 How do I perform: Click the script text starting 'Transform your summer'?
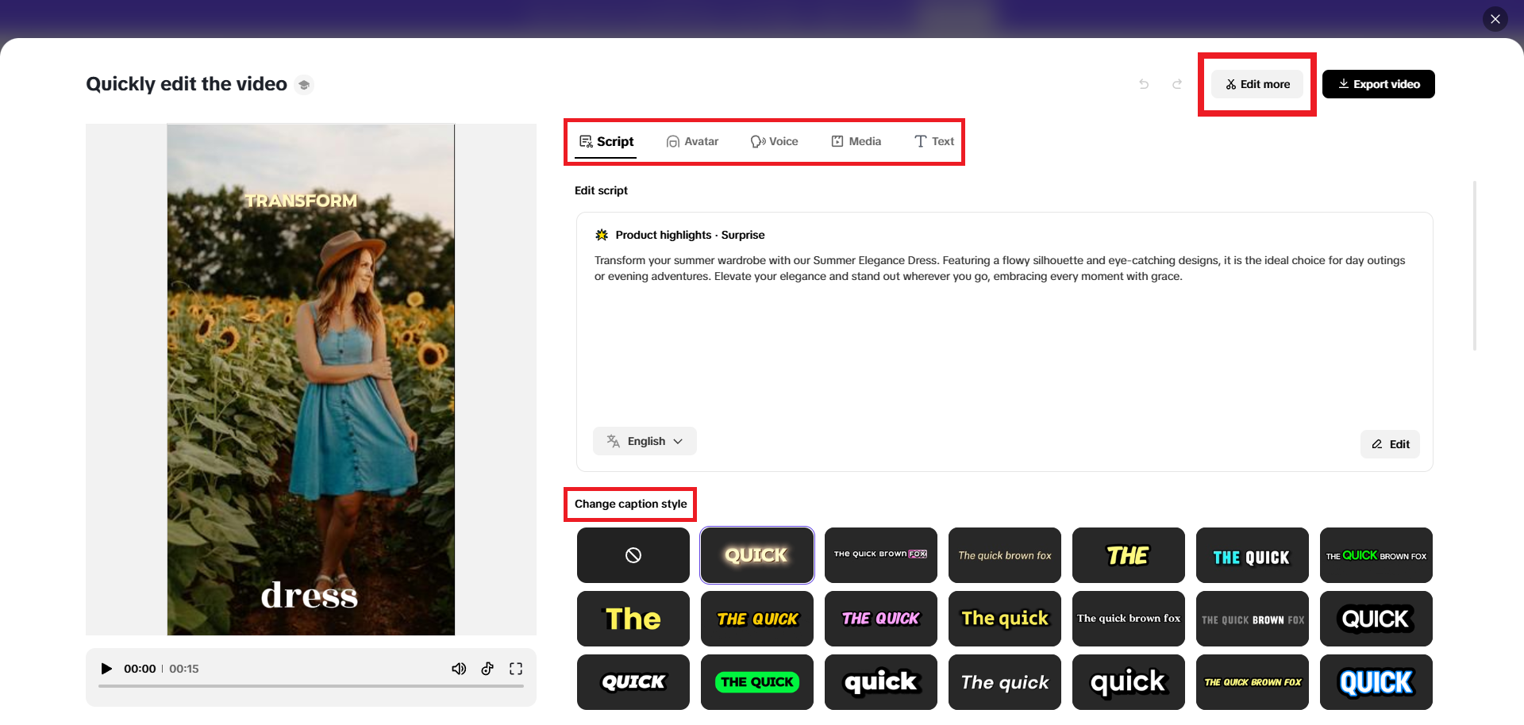coord(1000,268)
